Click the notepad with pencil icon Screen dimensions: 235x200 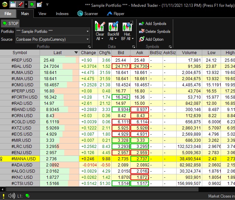point(39,4)
